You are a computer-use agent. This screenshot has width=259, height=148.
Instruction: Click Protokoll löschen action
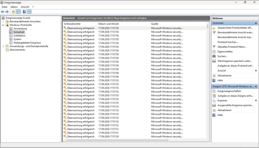coord(228,42)
